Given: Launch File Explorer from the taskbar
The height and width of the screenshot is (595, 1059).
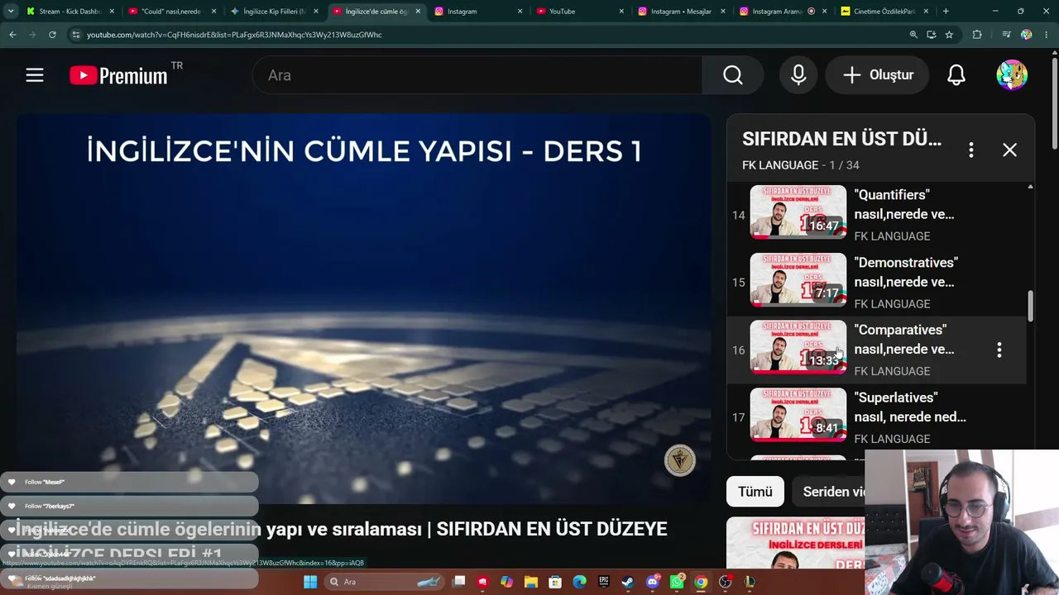Looking at the screenshot, I should (x=531, y=582).
